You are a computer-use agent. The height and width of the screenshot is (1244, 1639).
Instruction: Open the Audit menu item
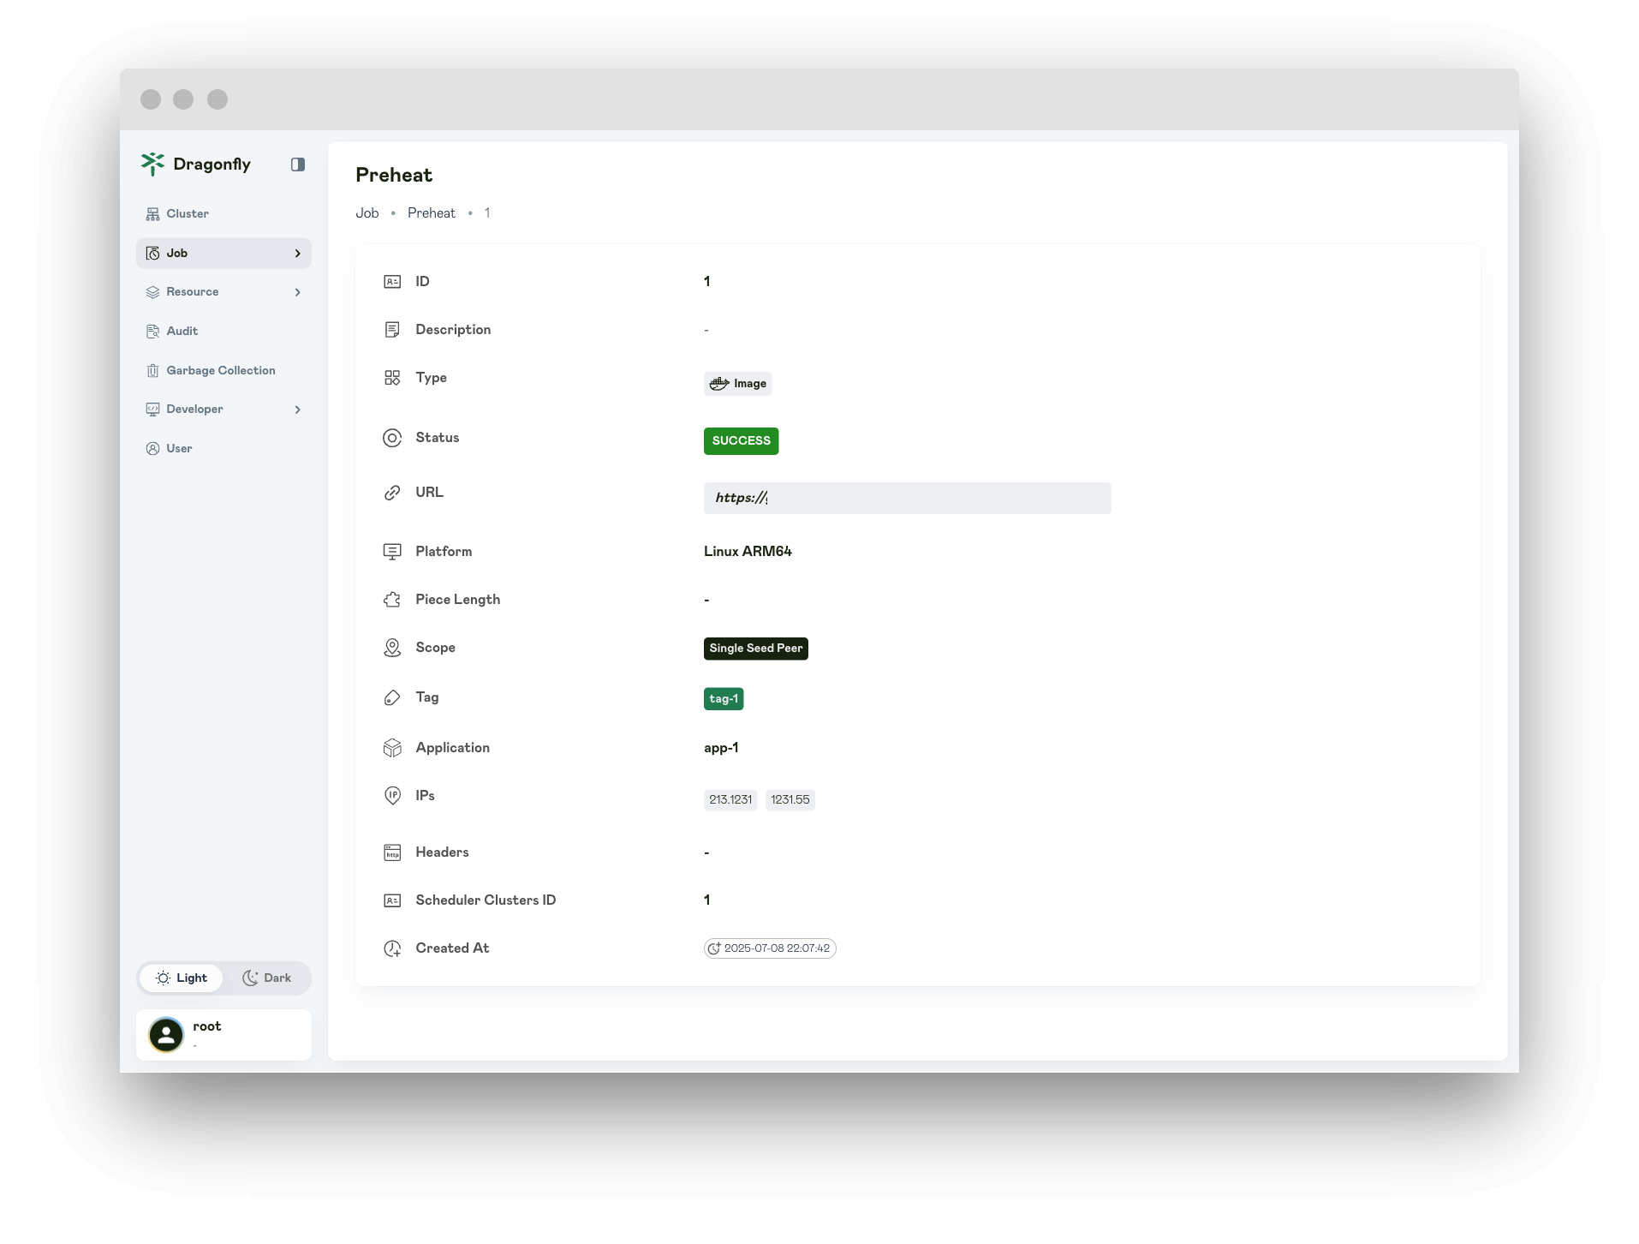coord(182,332)
